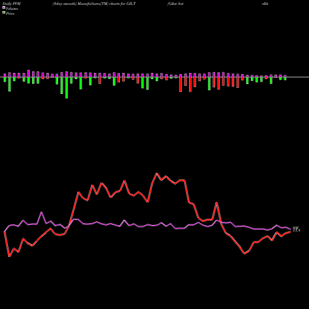Click the 'Price' legend label
Screen dimensions: 309x309
pos(10,14)
